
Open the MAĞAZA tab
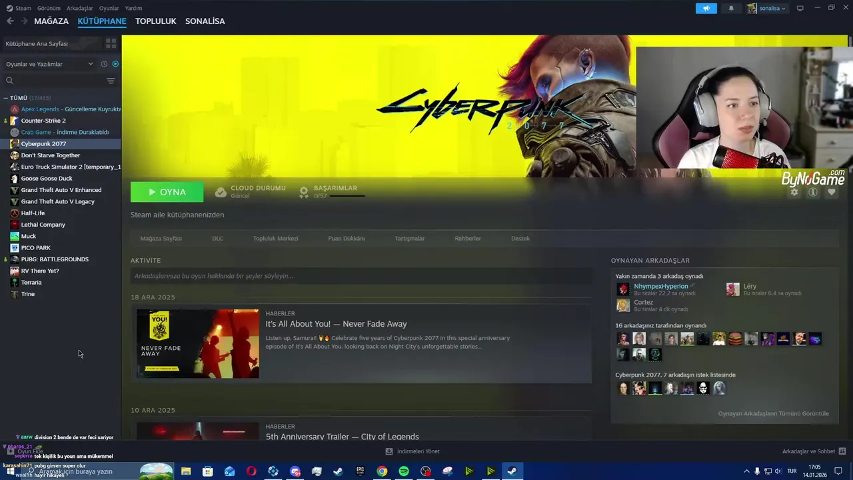pos(51,21)
